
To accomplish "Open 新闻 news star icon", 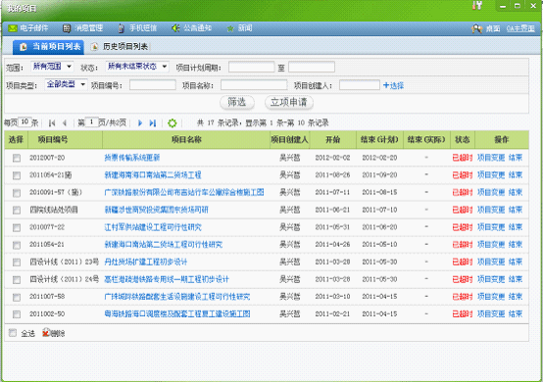I will tap(230, 28).
